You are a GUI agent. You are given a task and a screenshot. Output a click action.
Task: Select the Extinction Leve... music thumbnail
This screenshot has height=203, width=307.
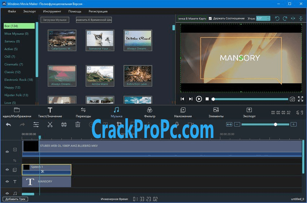point(138,76)
